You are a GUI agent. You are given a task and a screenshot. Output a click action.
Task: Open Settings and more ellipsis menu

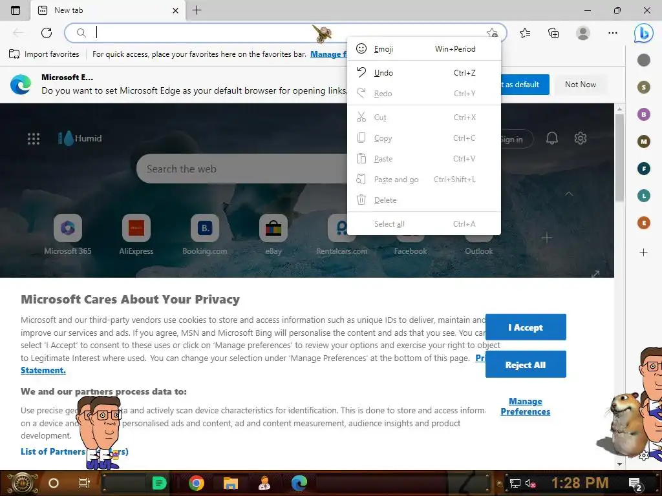[x=613, y=33]
